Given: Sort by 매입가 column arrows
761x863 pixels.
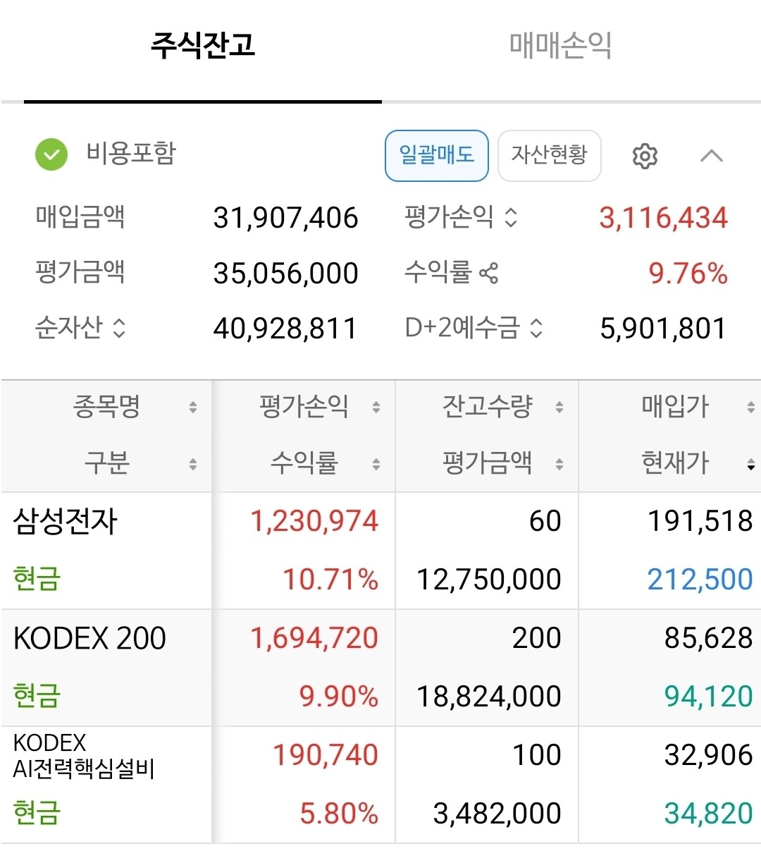Looking at the screenshot, I should coord(750,407).
